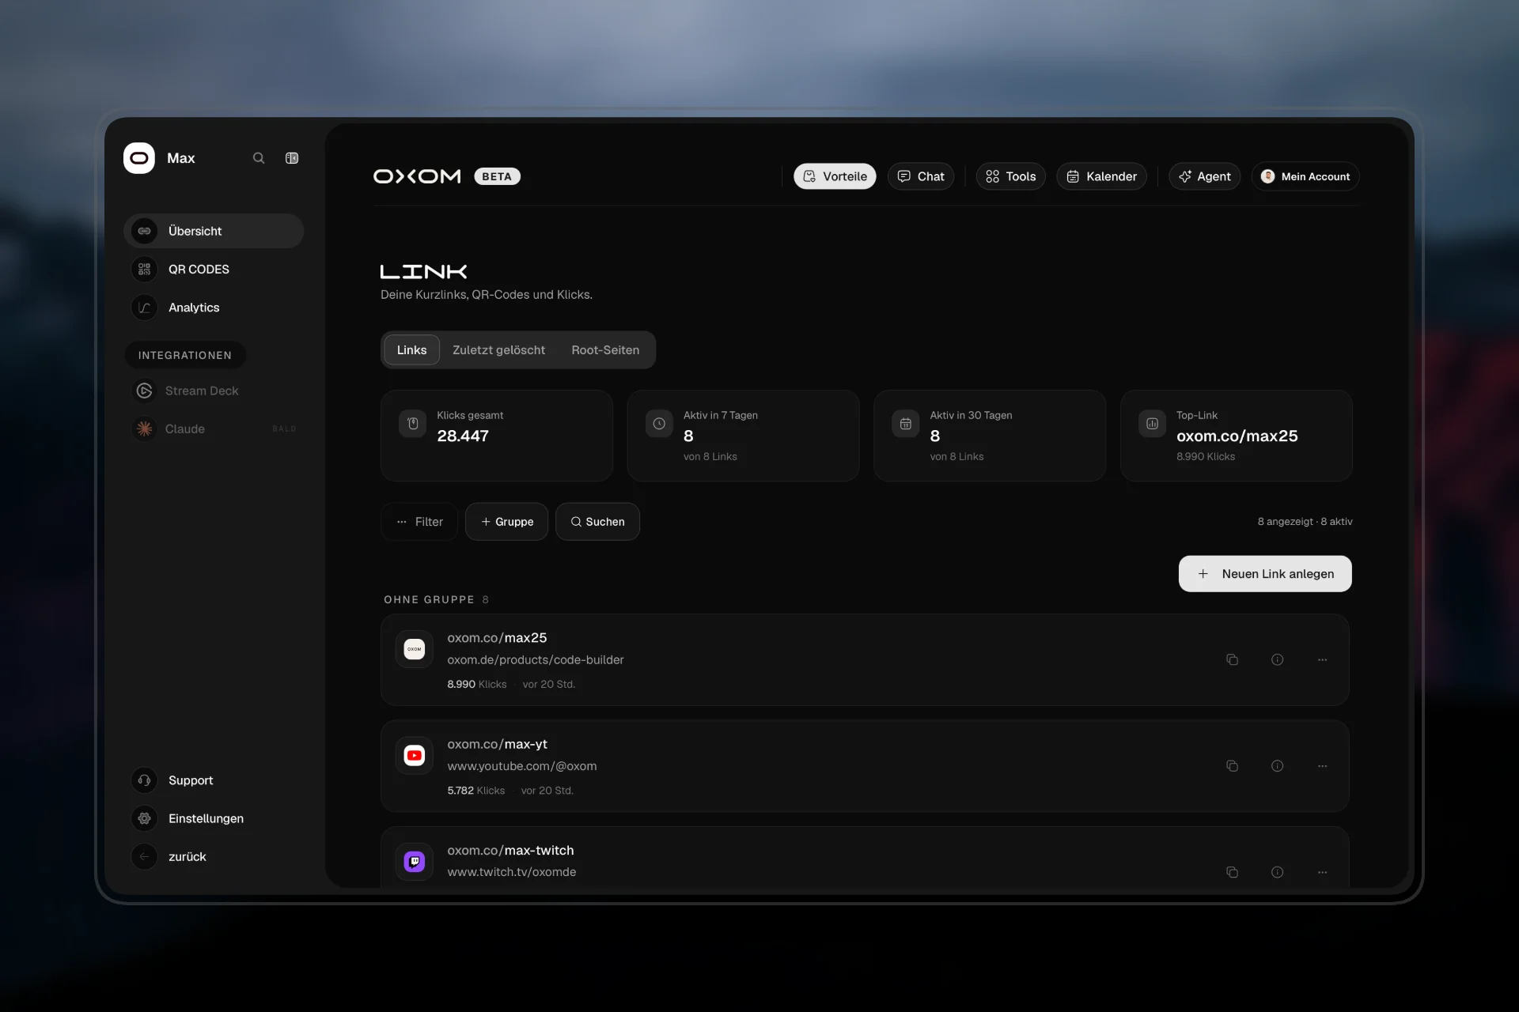Open Mein Account menu
The height and width of the screenshot is (1012, 1519).
pos(1305,176)
